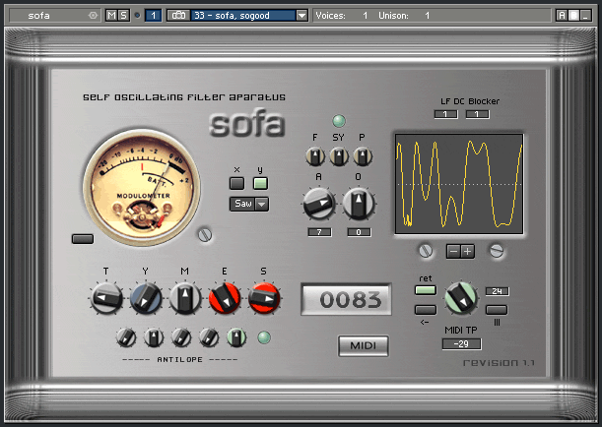
Task: Click the 0083 numeric display
Action: tap(346, 299)
